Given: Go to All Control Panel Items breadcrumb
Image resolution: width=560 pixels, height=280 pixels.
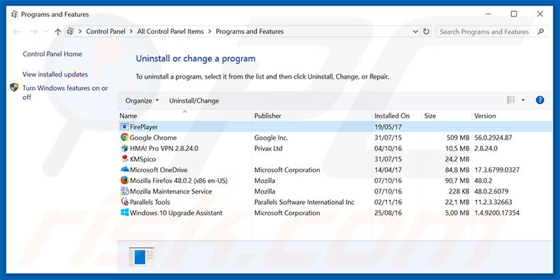Looking at the screenshot, I should pos(170,31).
